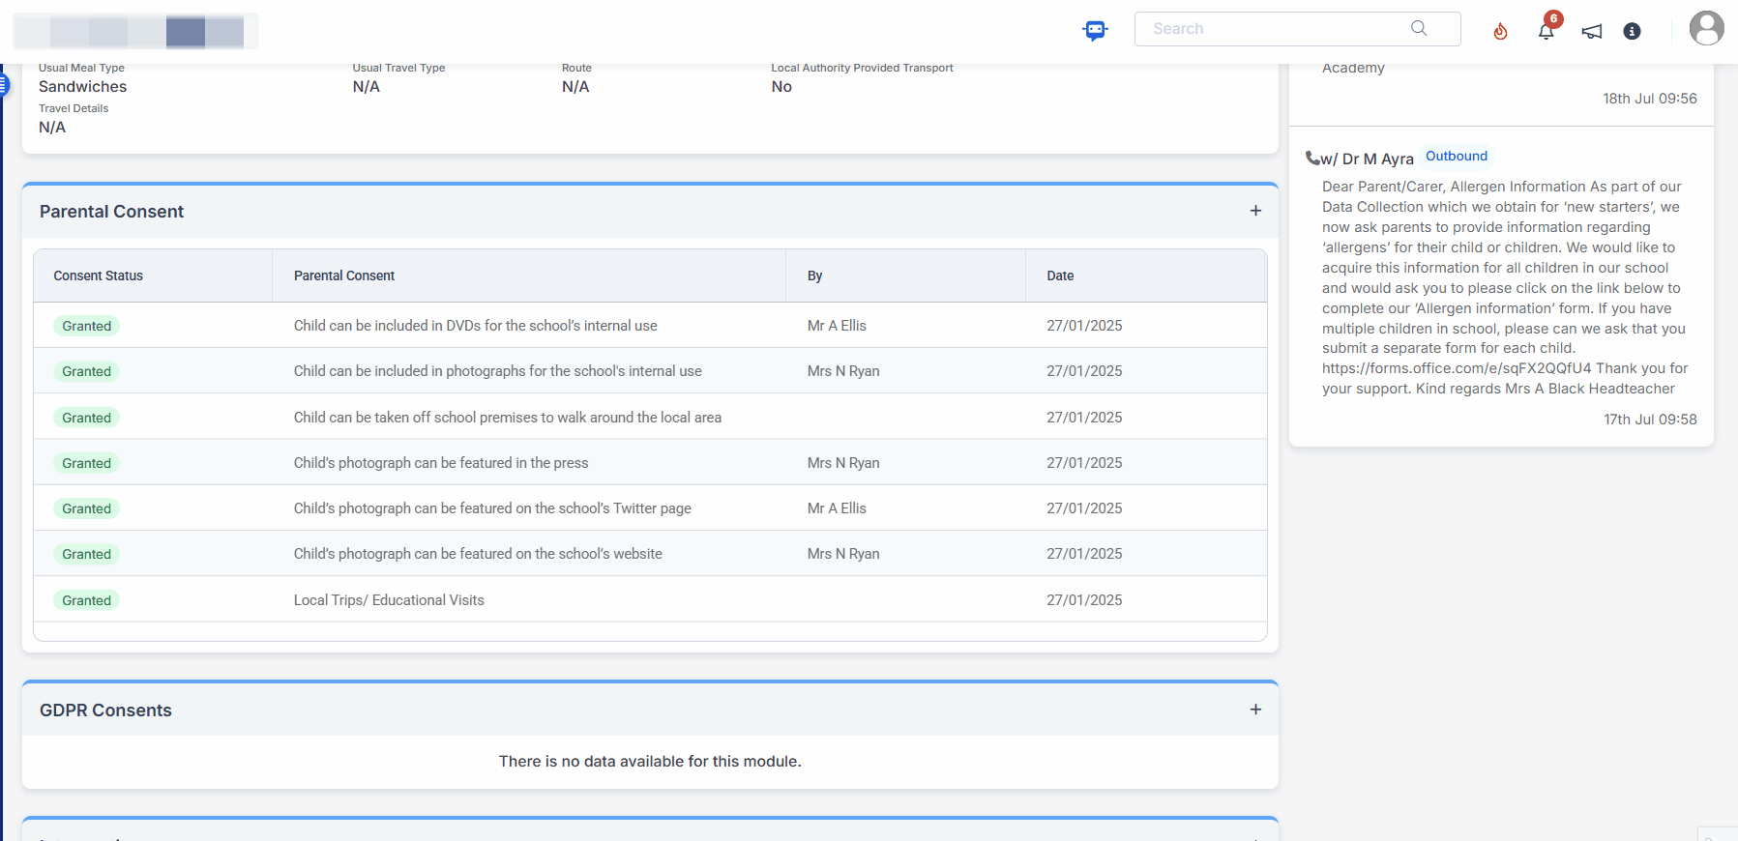Expand the Parental Consent section plus

1255,211
